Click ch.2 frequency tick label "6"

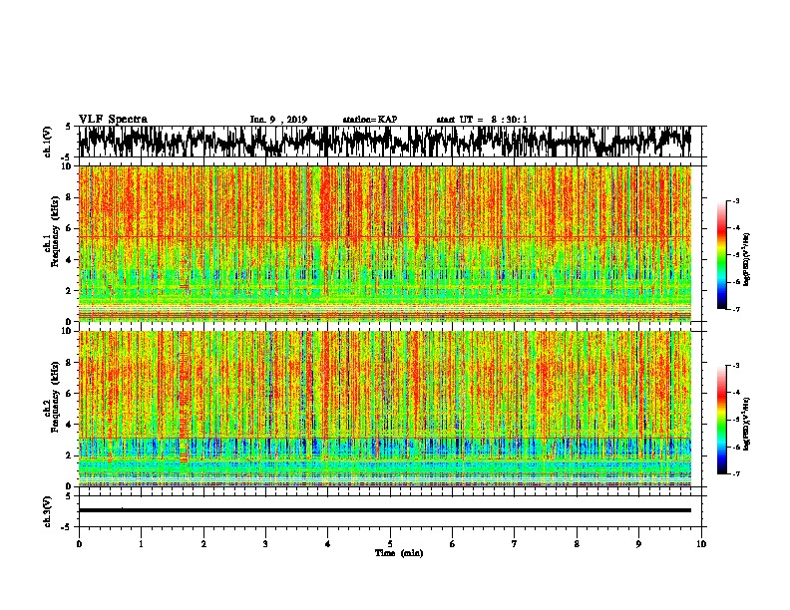click(70, 394)
